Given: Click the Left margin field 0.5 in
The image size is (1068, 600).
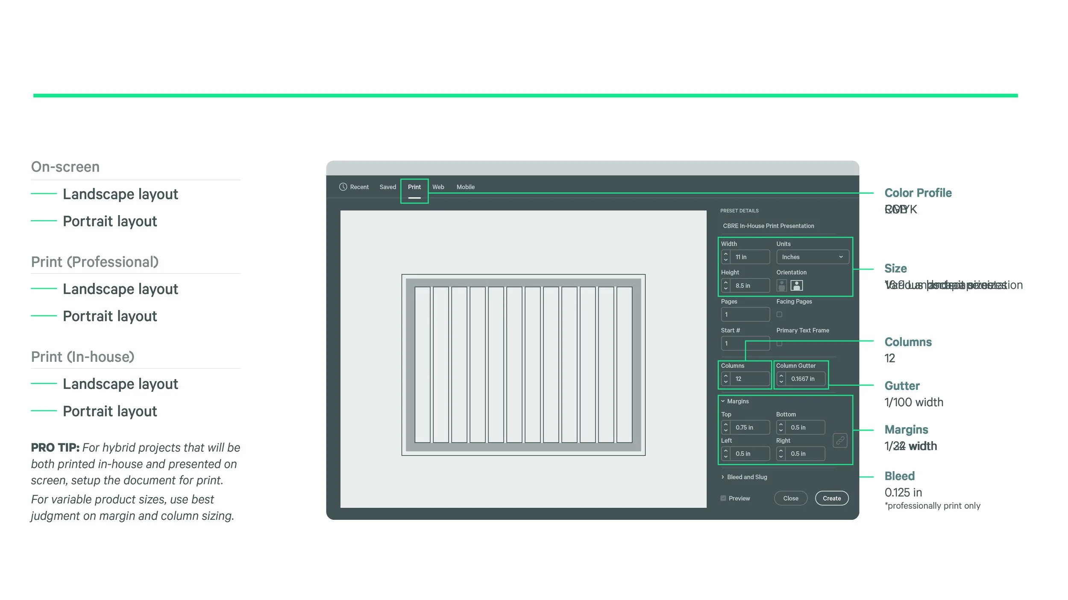Looking at the screenshot, I should pos(745,454).
